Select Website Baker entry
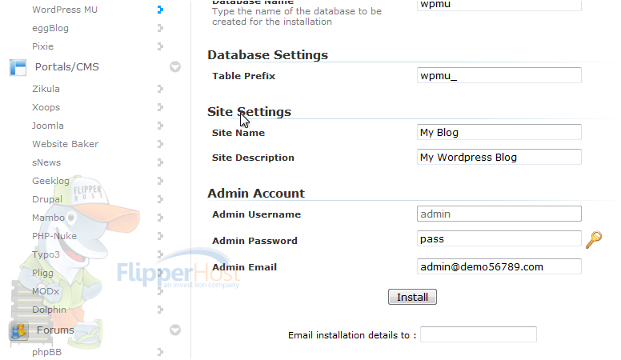Image resolution: width=621 pixels, height=360 pixels. tap(66, 144)
